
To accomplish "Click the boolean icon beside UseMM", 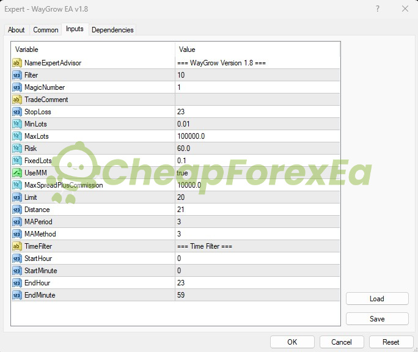I will [16, 173].
